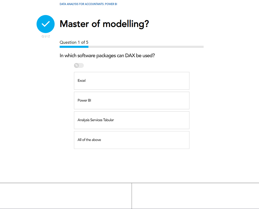
Task: Pick the 'Analysis Services Tabular' answer
Action: pos(132,120)
